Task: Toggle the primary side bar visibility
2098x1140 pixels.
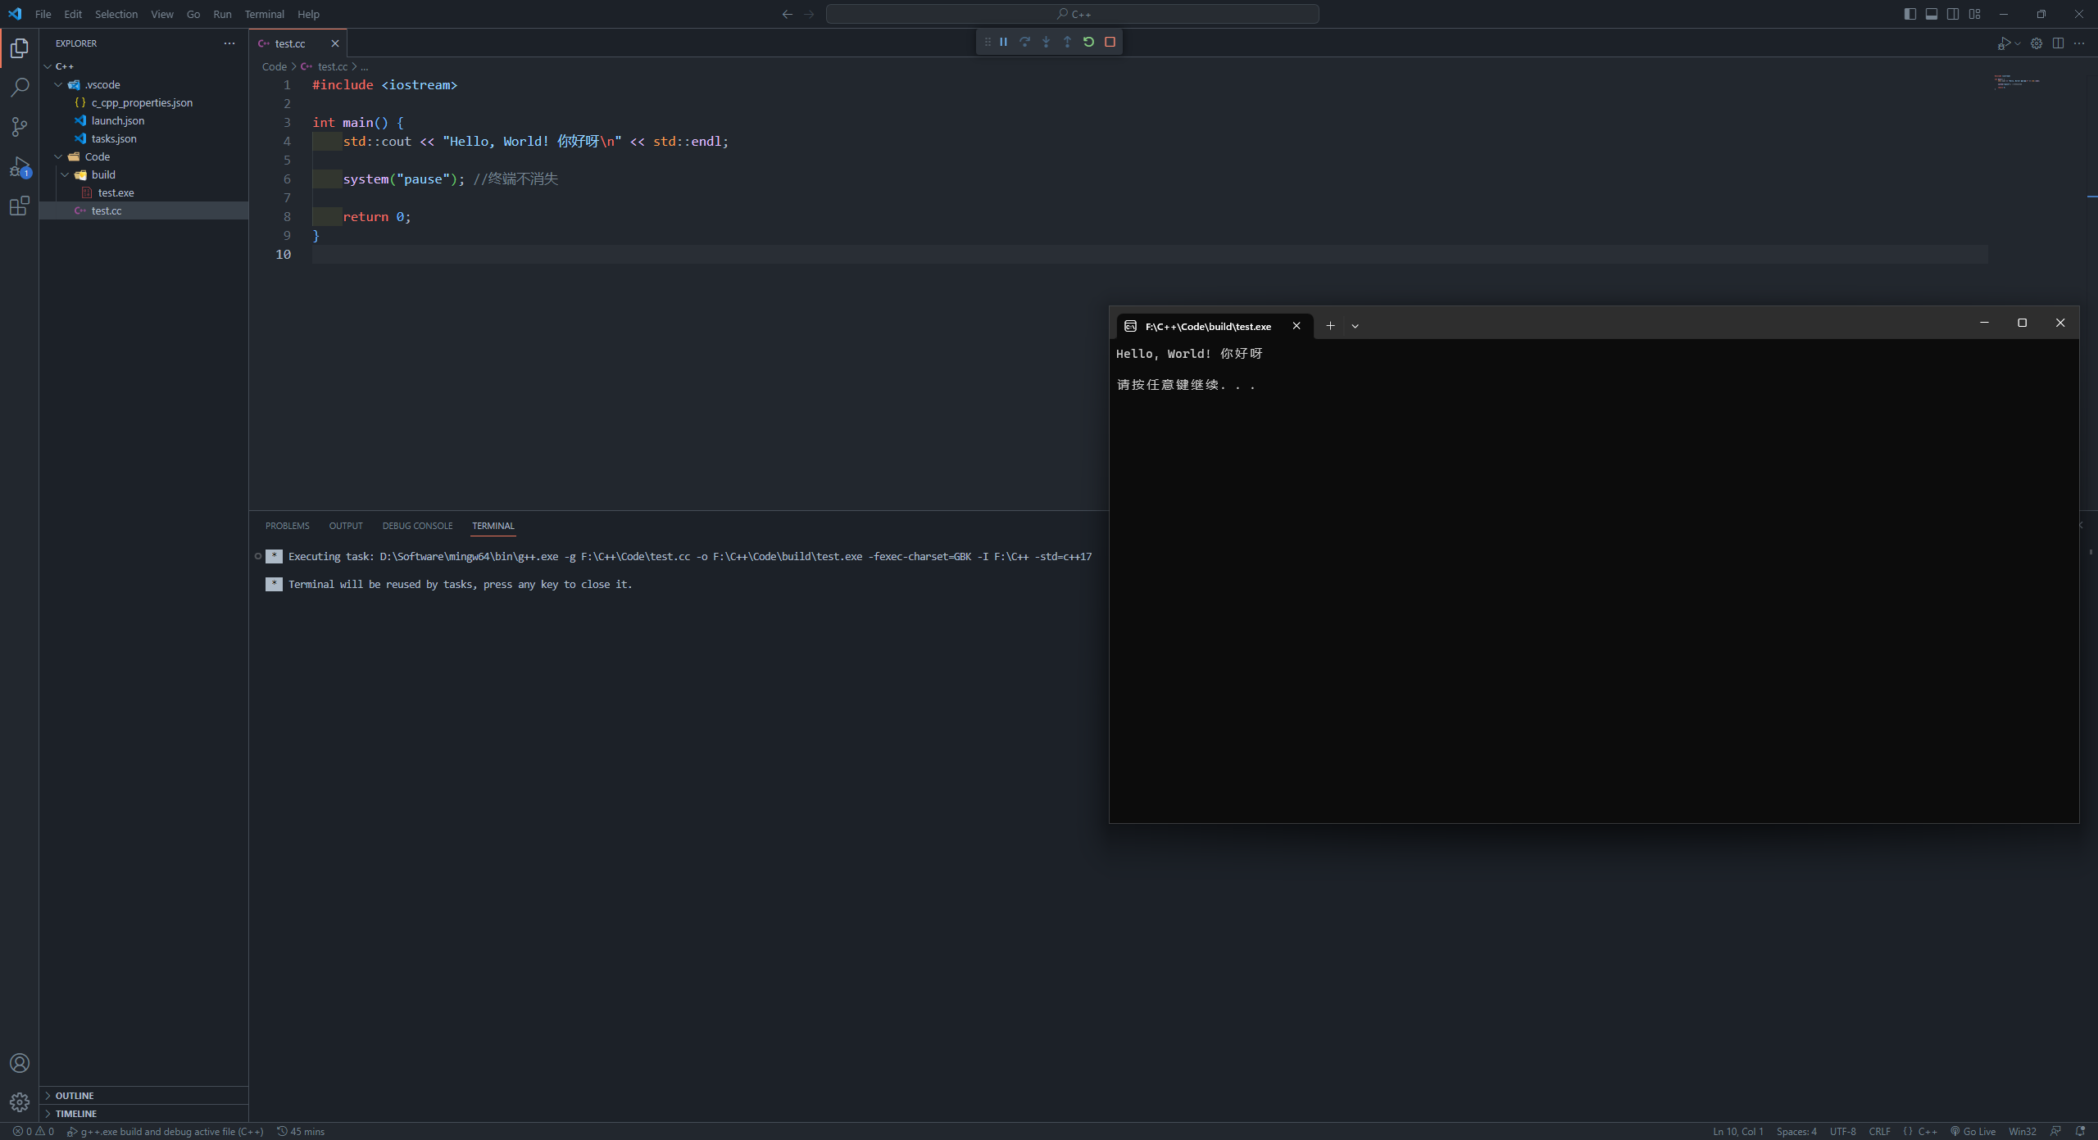Action: tap(1910, 13)
